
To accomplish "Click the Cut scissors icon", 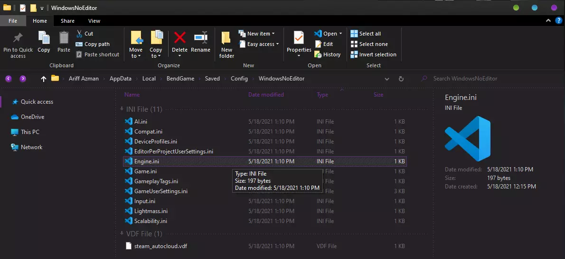I will tap(79, 34).
